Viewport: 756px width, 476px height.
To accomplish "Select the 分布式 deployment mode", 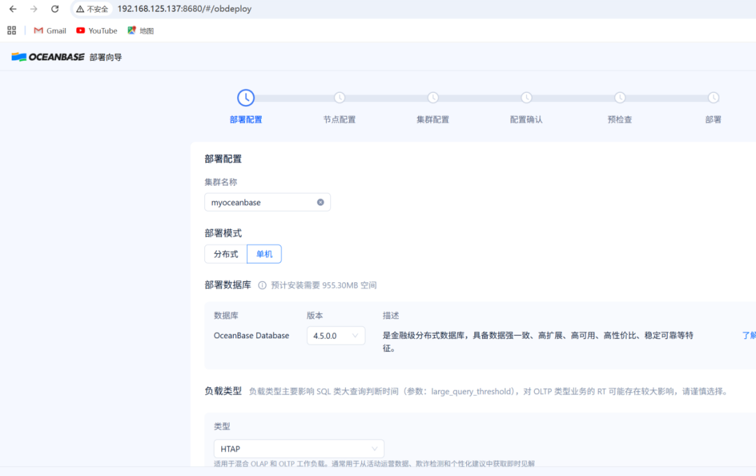I will point(225,254).
